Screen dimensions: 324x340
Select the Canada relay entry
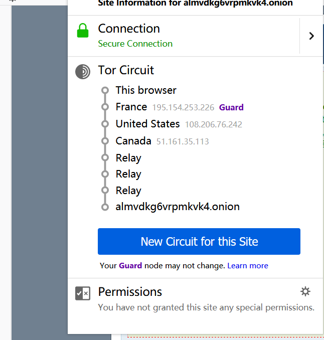click(x=133, y=141)
